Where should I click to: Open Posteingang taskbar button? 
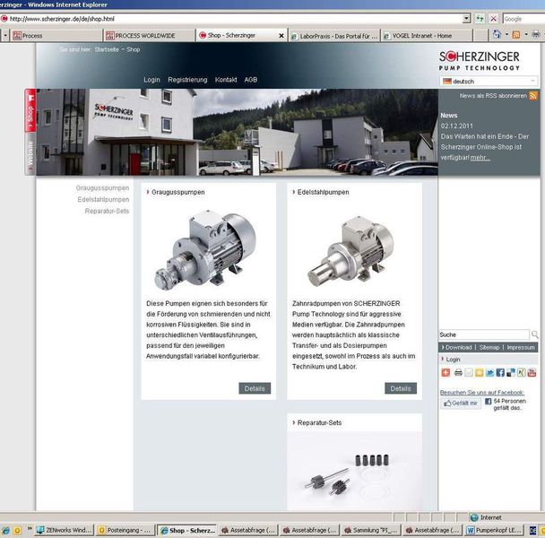[x=125, y=530]
